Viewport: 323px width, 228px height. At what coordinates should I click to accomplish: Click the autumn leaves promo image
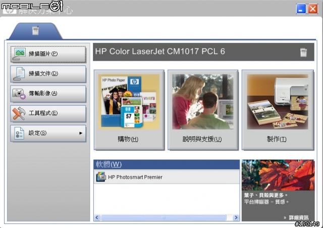tap(278, 175)
